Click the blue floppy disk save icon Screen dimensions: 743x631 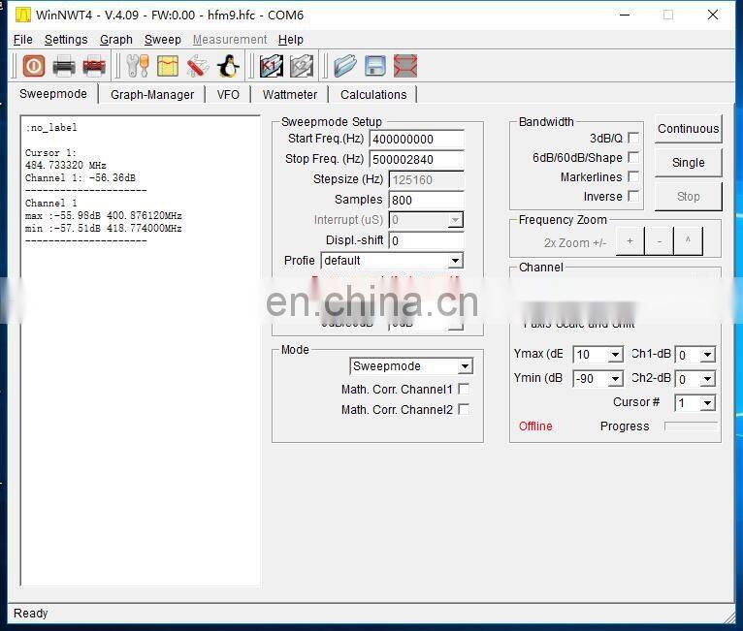375,66
